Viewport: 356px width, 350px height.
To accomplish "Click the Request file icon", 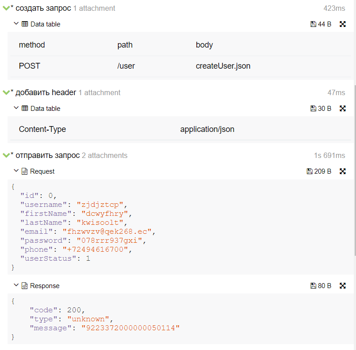I will (x=25, y=171).
